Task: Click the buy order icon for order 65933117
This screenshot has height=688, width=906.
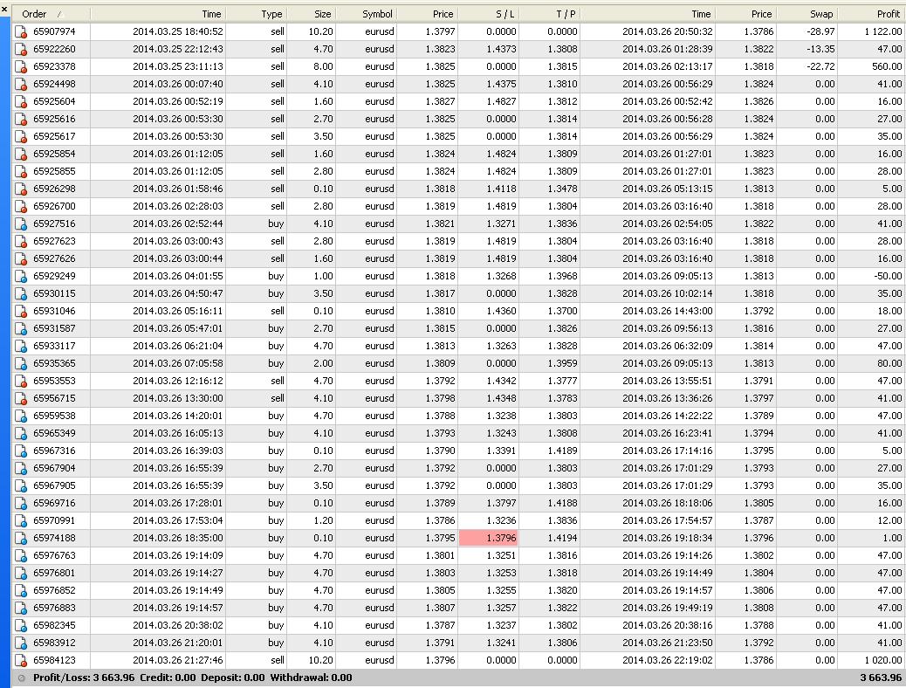Action: click(21, 346)
